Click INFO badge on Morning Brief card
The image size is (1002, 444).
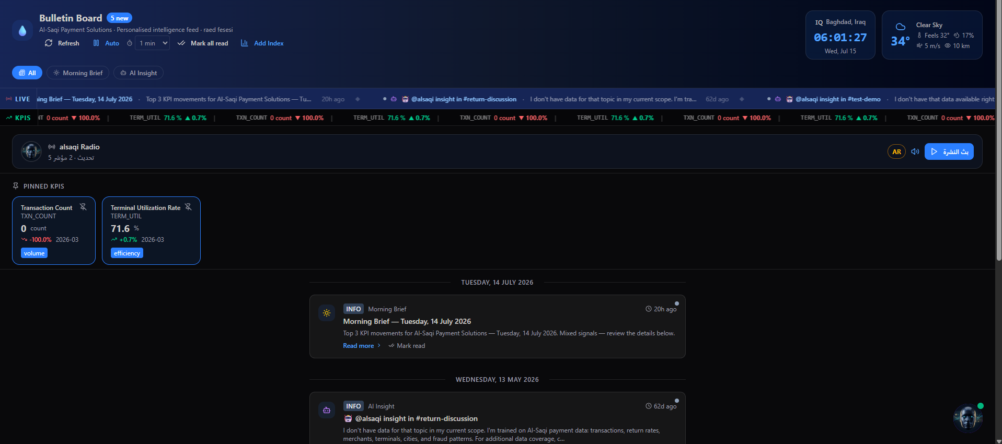coord(353,309)
